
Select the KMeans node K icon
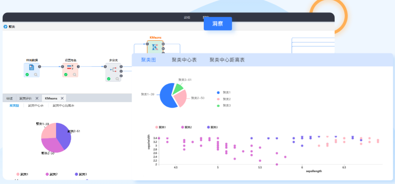pos(155,47)
